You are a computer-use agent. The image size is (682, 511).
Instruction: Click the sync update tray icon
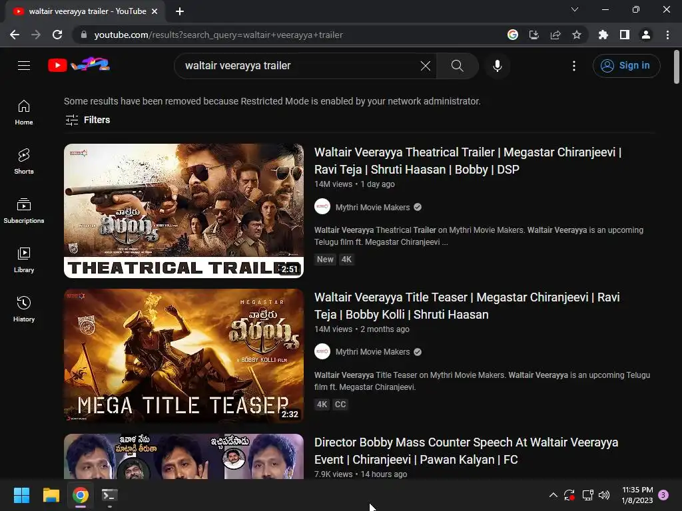[x=569, y=495]
